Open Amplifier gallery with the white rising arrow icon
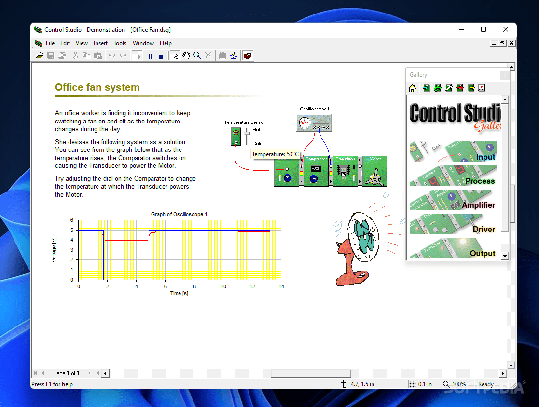Image resolution: width=539 pixels, height=407 pixels. (x=449, y=88)
